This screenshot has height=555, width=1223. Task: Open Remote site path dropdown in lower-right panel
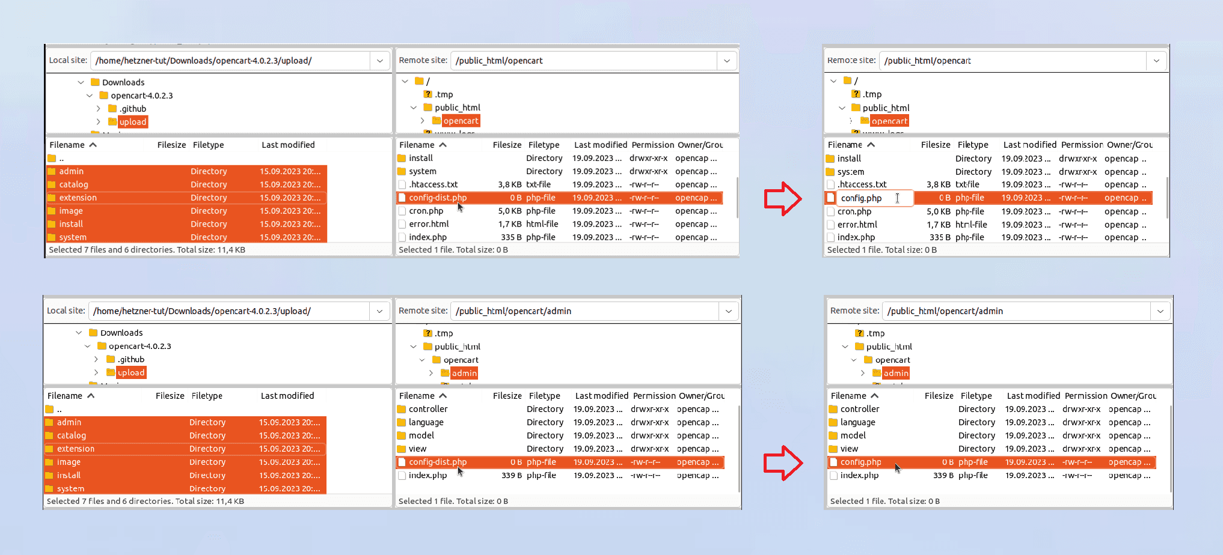click(1160, 311)
